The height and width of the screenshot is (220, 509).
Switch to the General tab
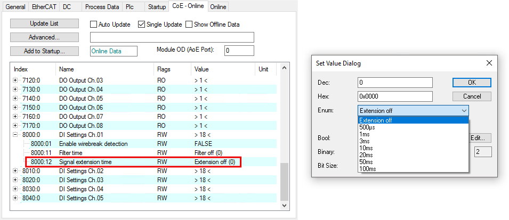click(15, 6)
